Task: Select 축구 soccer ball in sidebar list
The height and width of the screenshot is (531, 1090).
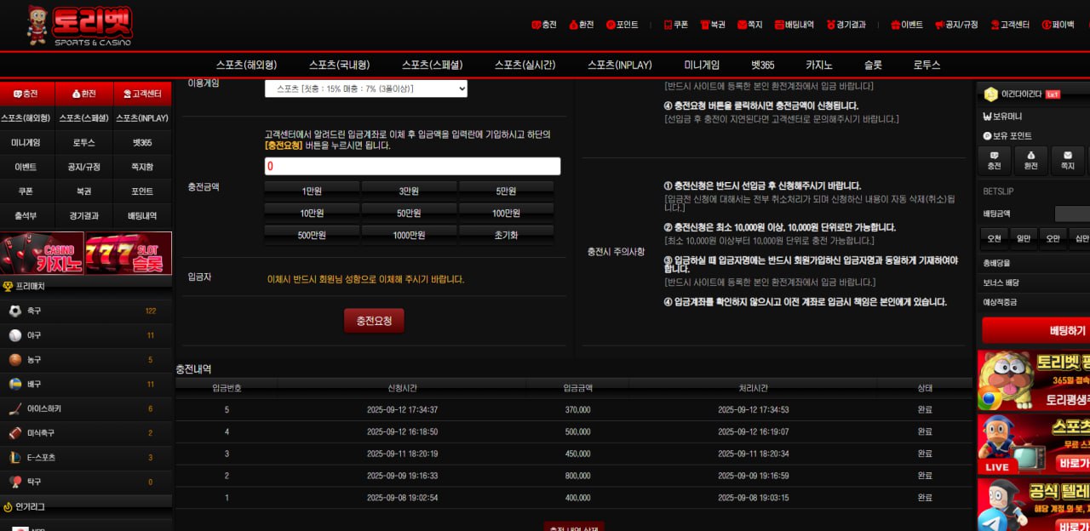Action: [x=15, y=311]
